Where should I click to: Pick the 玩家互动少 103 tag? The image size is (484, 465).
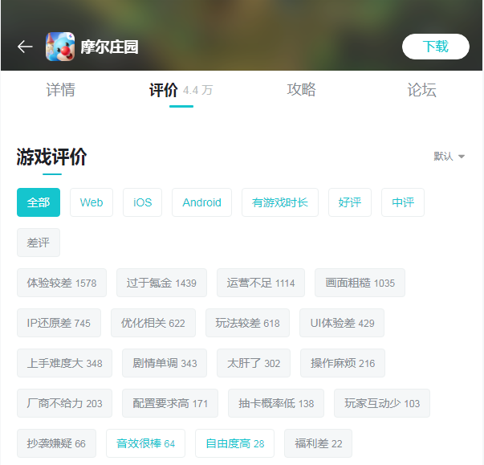382,403
